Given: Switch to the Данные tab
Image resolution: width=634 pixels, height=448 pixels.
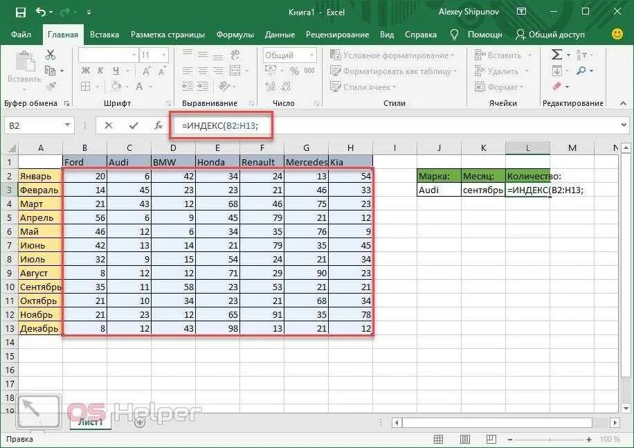Looking at the screenshot, I should [280, 35].
